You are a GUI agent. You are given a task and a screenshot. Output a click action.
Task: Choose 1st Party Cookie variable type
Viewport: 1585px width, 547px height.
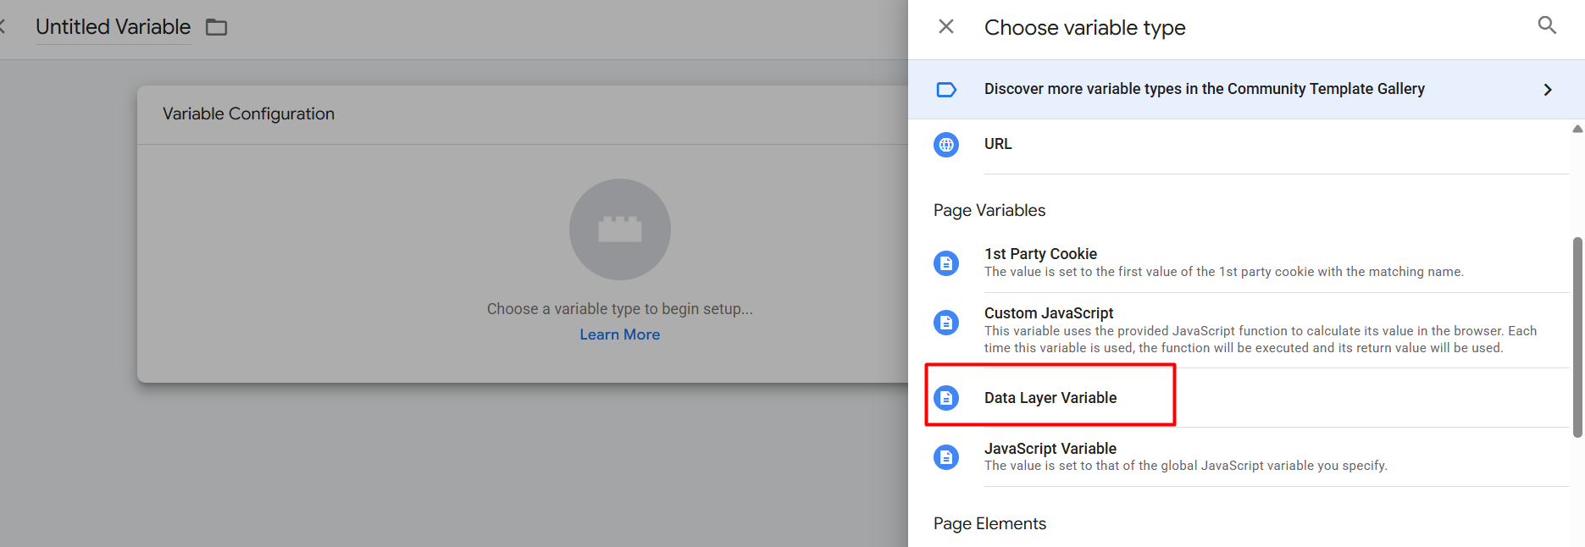point(1040,254)
